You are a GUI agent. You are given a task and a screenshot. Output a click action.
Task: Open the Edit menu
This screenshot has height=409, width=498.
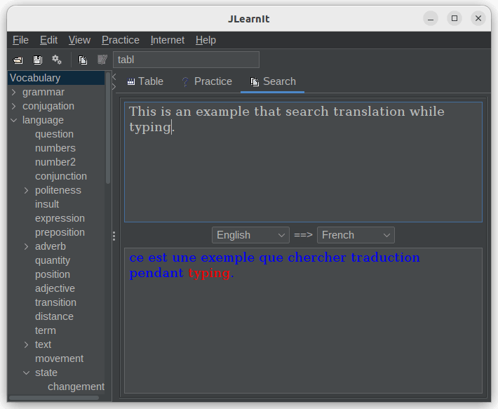click(x=48, y=40)
